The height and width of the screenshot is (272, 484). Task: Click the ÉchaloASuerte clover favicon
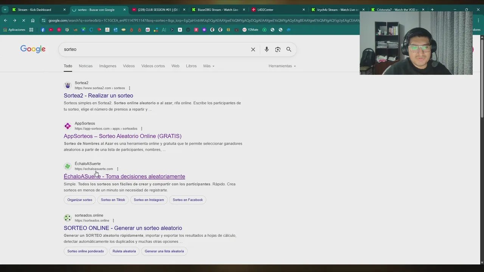pos(67,166)
